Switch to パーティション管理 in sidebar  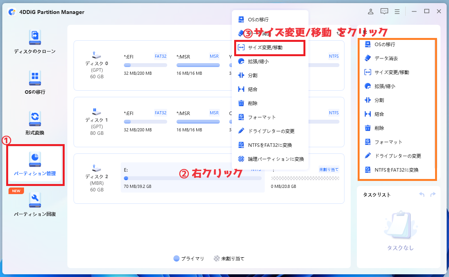click(x=35, y=164)
